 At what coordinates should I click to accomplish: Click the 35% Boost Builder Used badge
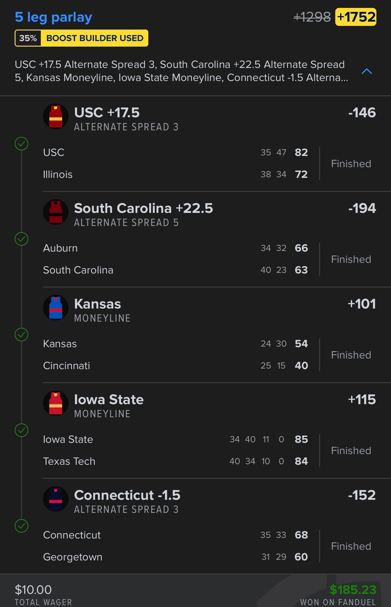(82, 38)
